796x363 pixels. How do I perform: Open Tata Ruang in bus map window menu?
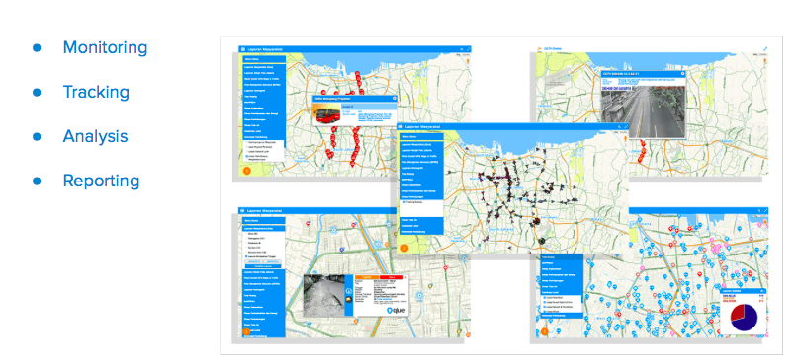click(x=264, y=96)
